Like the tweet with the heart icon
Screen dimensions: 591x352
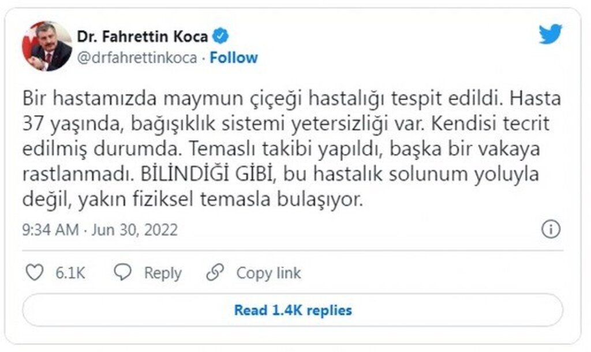tap(35, 272)
